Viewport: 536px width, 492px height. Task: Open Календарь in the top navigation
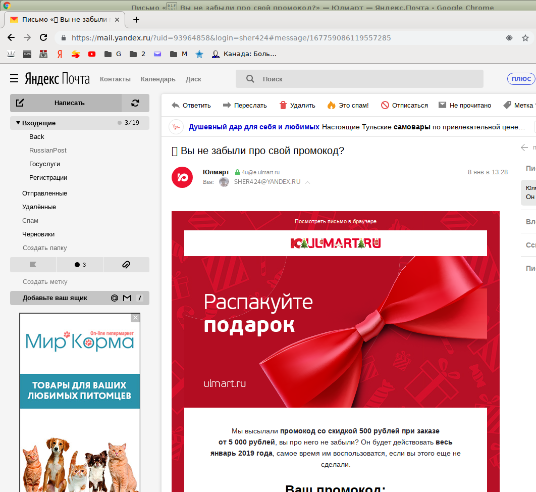[x=158, y=79]
